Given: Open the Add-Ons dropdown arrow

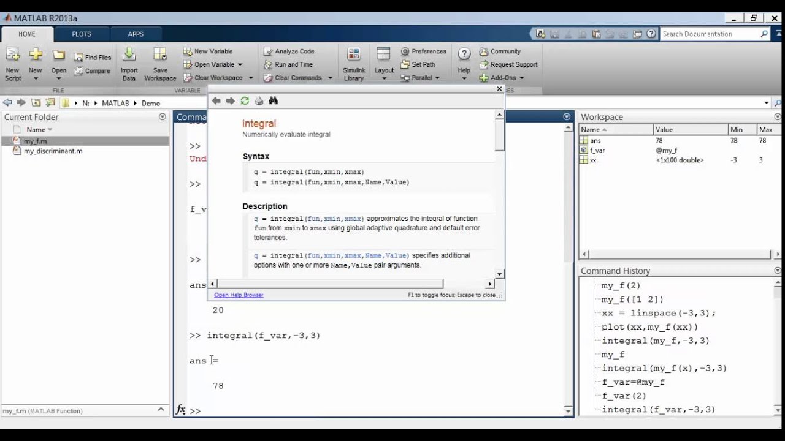Looking at the screenshot, I should click(x=522, y=78).
